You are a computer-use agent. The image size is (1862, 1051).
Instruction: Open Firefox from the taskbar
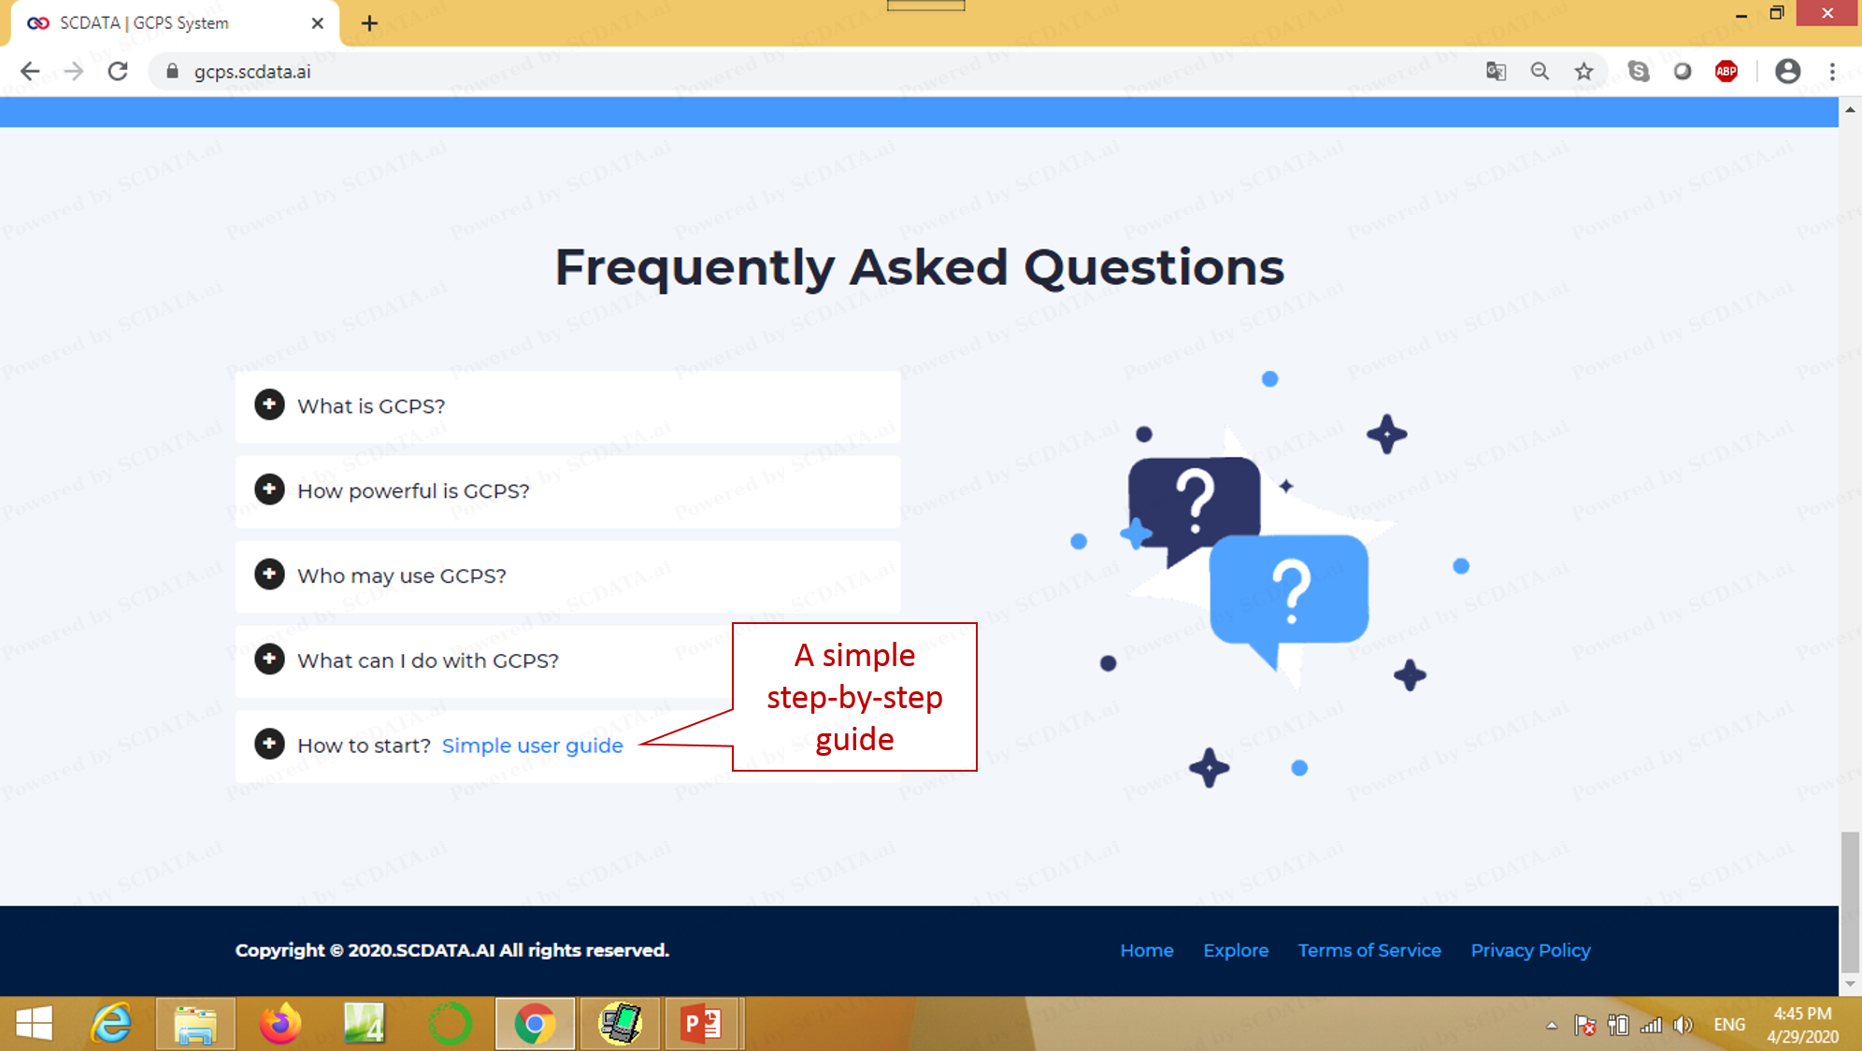(279, 1024)
